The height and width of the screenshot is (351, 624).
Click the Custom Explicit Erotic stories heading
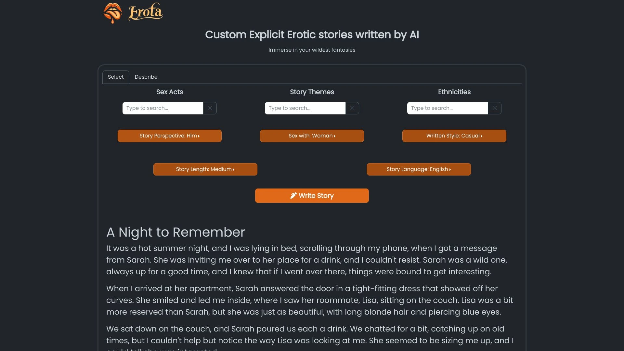point(312,35)
